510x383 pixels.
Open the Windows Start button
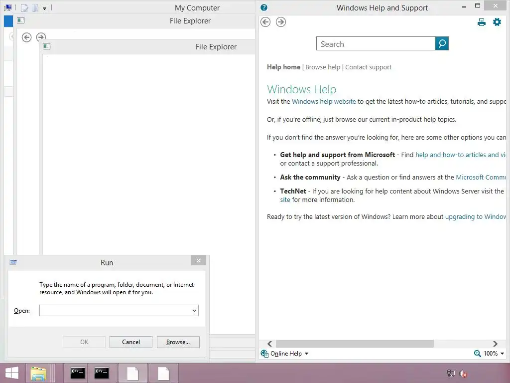coord(12,373)
